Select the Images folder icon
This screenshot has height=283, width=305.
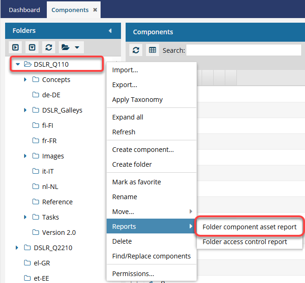[36, 156]
